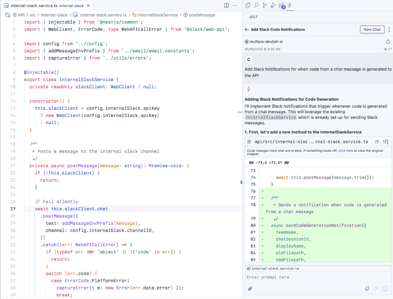This screenshot has height=299, width=393.
Task: Click the breadcrumb file-settings icon before API
Action: pos(8,15)
